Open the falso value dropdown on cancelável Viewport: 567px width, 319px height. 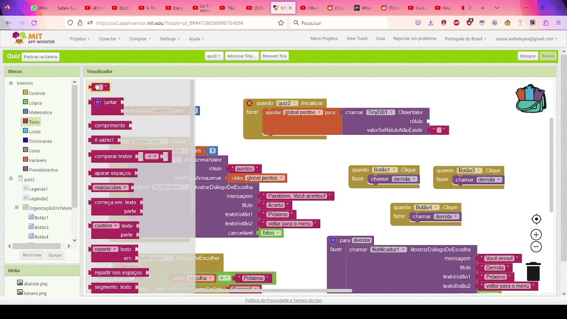pyautogui.click(x=272, y=233)
